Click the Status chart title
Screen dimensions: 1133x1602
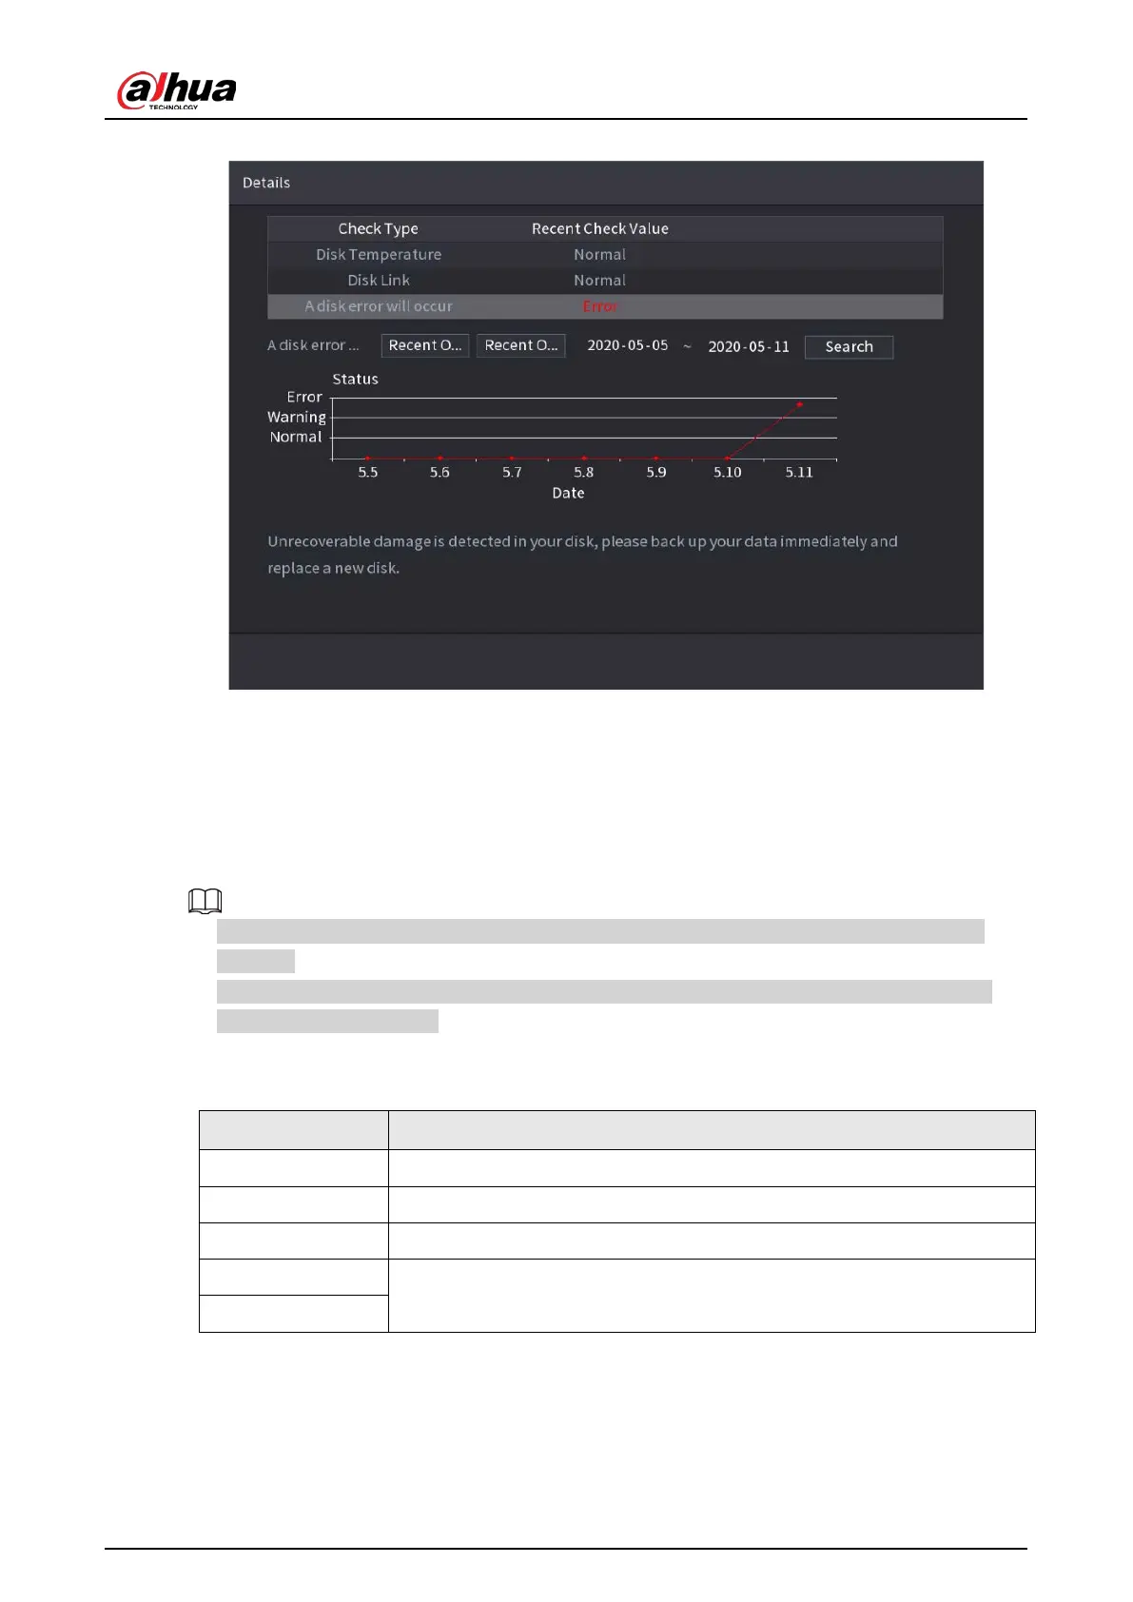(x=356, y=379)
